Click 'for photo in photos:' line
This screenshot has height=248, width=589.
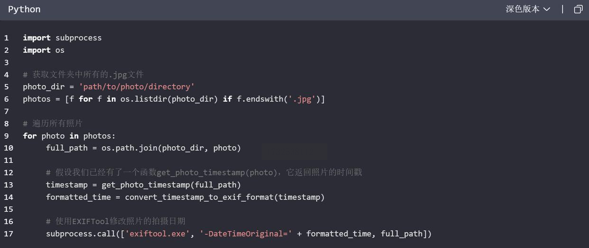69,136
